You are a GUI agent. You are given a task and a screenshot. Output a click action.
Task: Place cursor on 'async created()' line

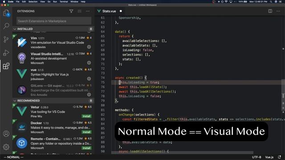pos(130,78)
